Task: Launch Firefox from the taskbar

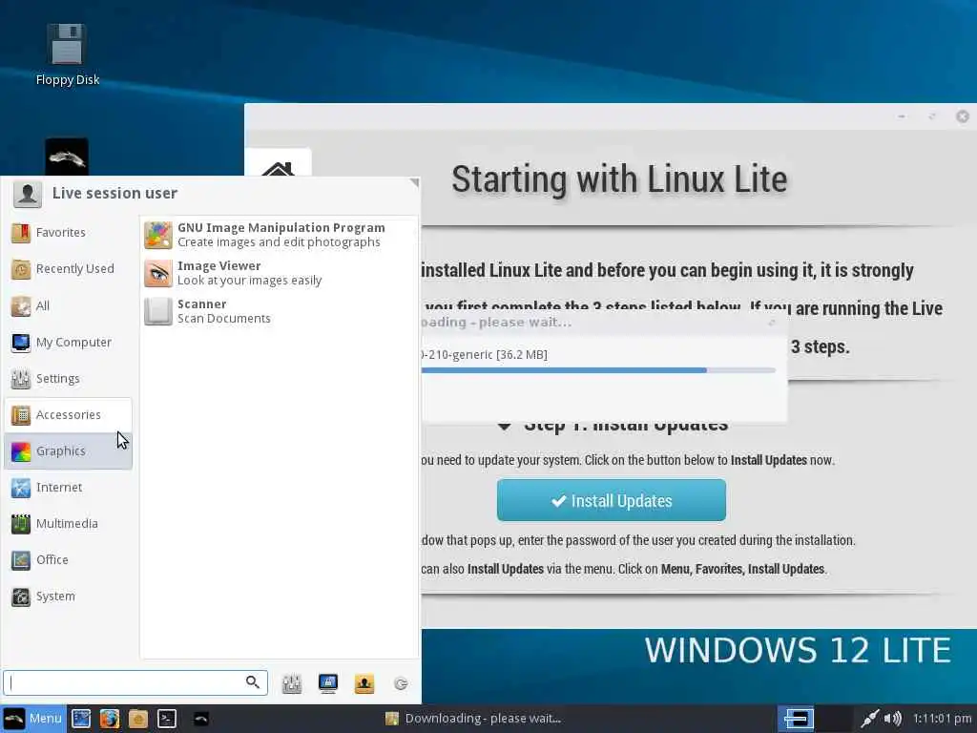Action: [110, 719]
